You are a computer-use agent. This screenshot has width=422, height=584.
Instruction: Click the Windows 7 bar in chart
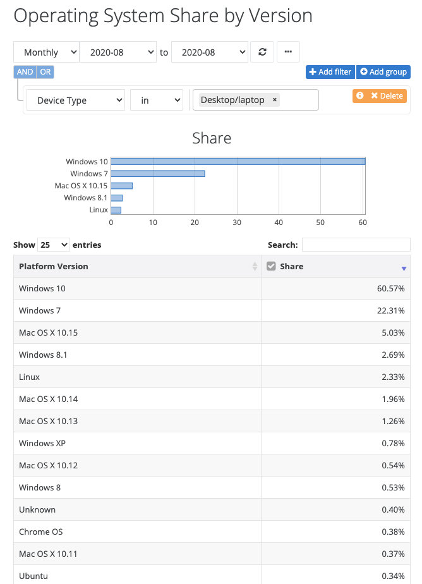[x=158, y=174]
